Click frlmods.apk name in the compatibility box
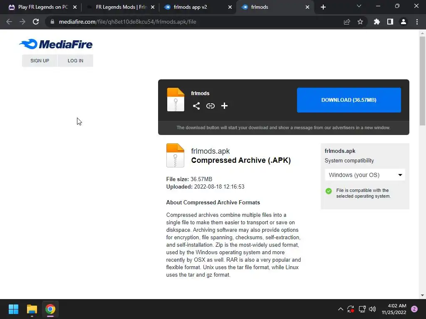 (340, 151)
